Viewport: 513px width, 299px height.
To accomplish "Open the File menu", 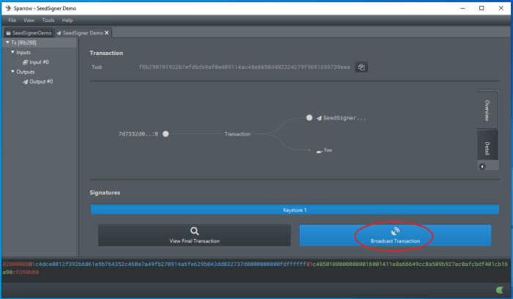I will point(12,21).
